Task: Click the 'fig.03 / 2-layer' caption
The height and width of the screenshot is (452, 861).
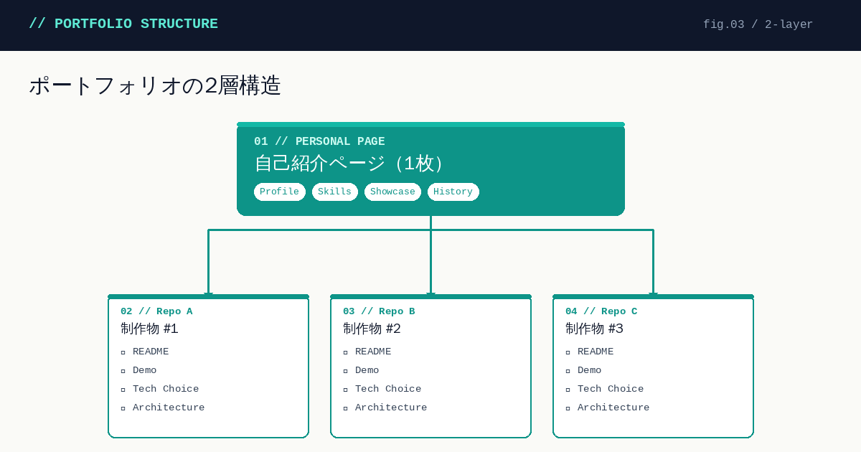Action: pos(758,24)
